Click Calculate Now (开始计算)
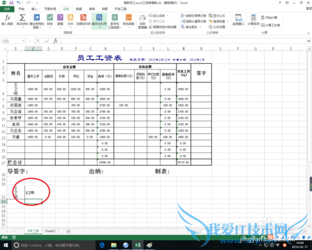The image size is (312, 250). (269, 17)
